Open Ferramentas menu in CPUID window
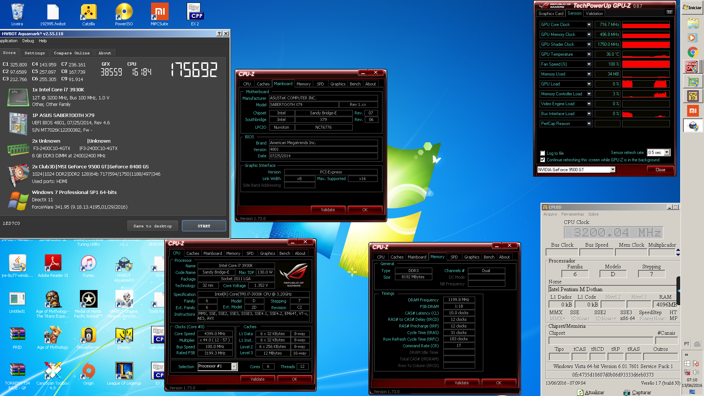This screenshot has height=396, width=704. click(572, 214)
